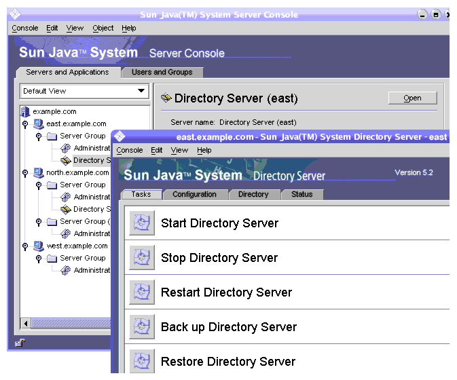
Task: Click the Restore Directory Server task icon
Action: (142, 360)
